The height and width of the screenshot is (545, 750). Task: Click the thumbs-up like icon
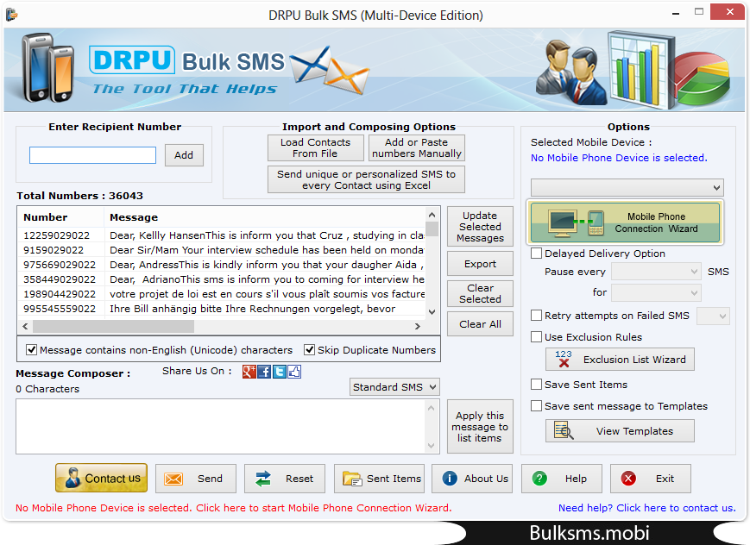coord(294,372)
